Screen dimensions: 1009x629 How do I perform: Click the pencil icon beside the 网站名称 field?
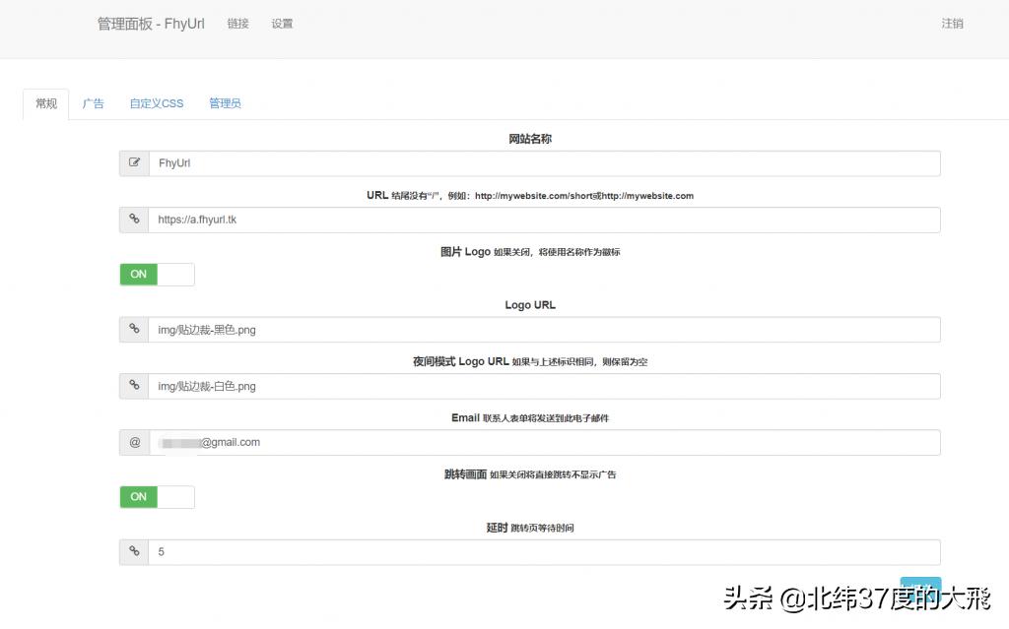click(x=134, y=162)
